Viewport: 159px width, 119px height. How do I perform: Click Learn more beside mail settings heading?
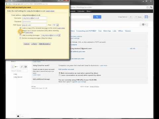tap(50, 11)
